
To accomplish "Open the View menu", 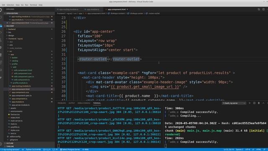I will 18,5.
